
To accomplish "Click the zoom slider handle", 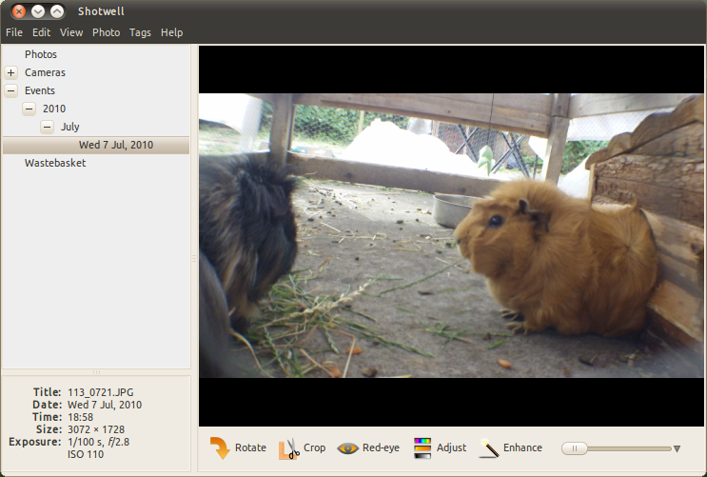I will click(x=575, y=448).
